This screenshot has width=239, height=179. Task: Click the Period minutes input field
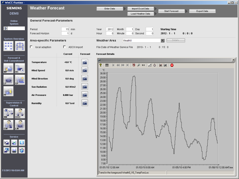[65, 29]
